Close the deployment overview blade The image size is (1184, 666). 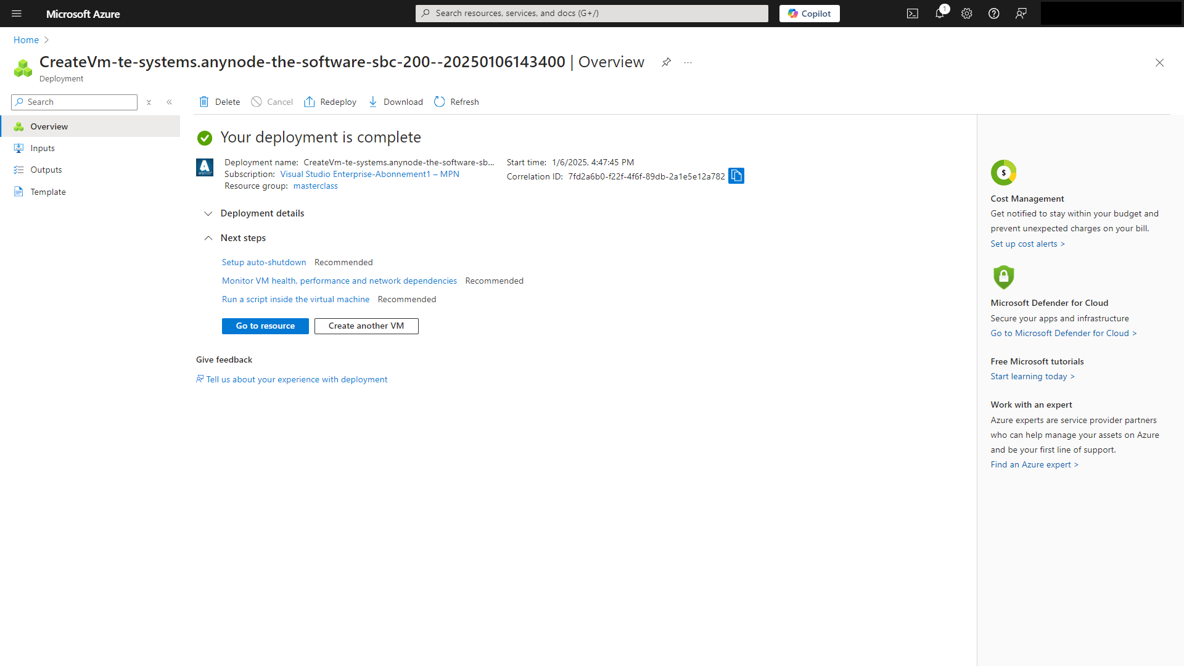pyautogui.click(x=1159, y=63)
